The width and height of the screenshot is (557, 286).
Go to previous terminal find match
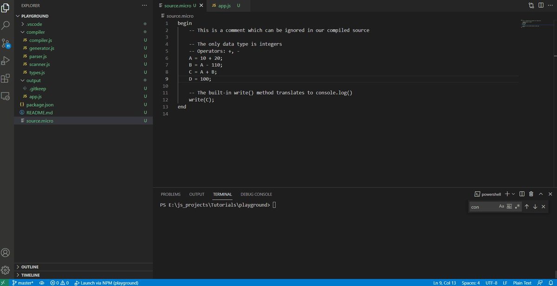click(x=527, y=207)
